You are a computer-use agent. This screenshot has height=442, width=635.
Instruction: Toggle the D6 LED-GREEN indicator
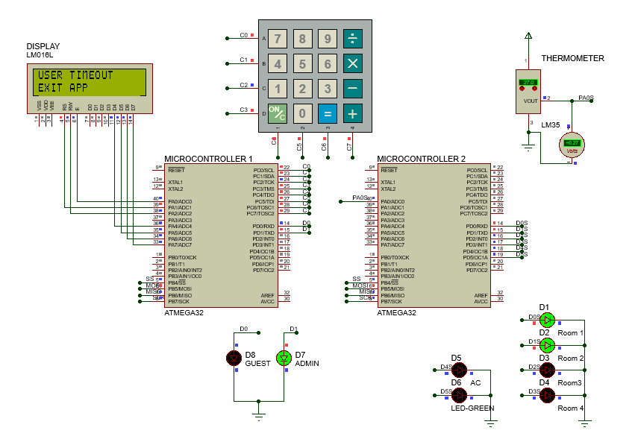click(x=457, y=395)
